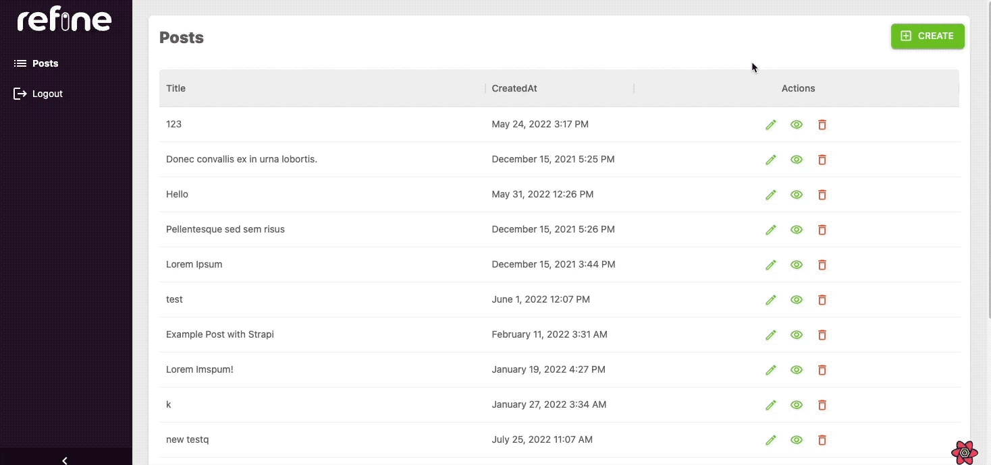Viewport: 991px width, 465px height.
Task: Sort posts by the Title column
Action: (176, 88)
